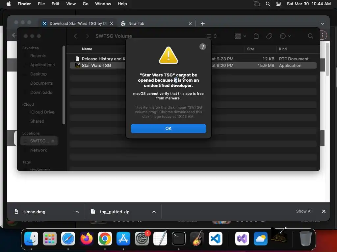Select Applications in Finder sidebar
Viewport: 337px width, 252px height.
pyautogui.click(x=42, y=65)
